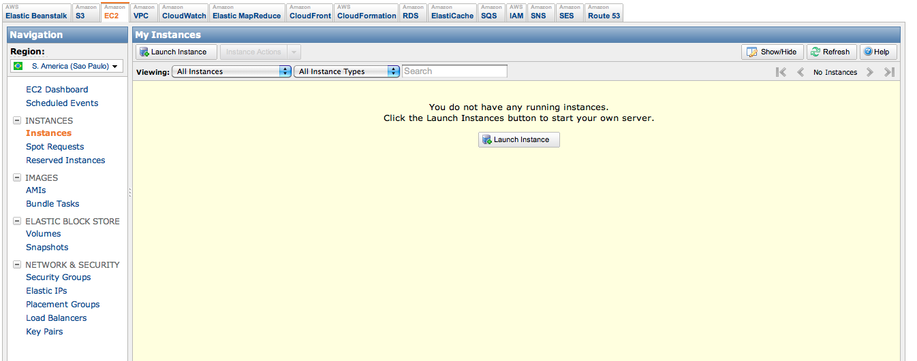Collapse the IMAGES navigation section

point(17,177)
